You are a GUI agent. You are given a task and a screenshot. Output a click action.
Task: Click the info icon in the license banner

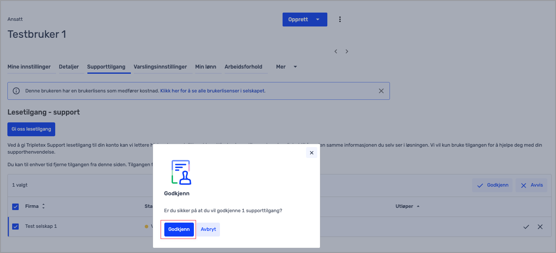(16, 91)
